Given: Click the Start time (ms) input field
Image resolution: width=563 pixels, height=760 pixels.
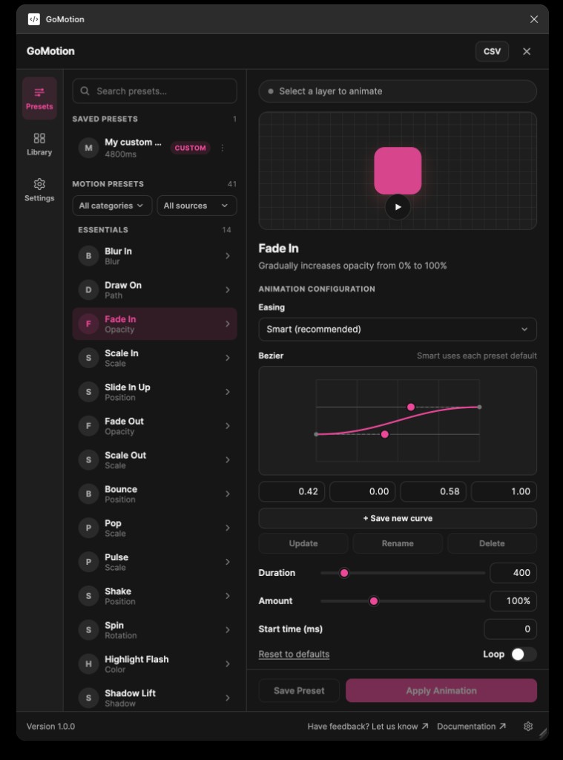Looking at the screenshot, I should [x=510, y=629].
